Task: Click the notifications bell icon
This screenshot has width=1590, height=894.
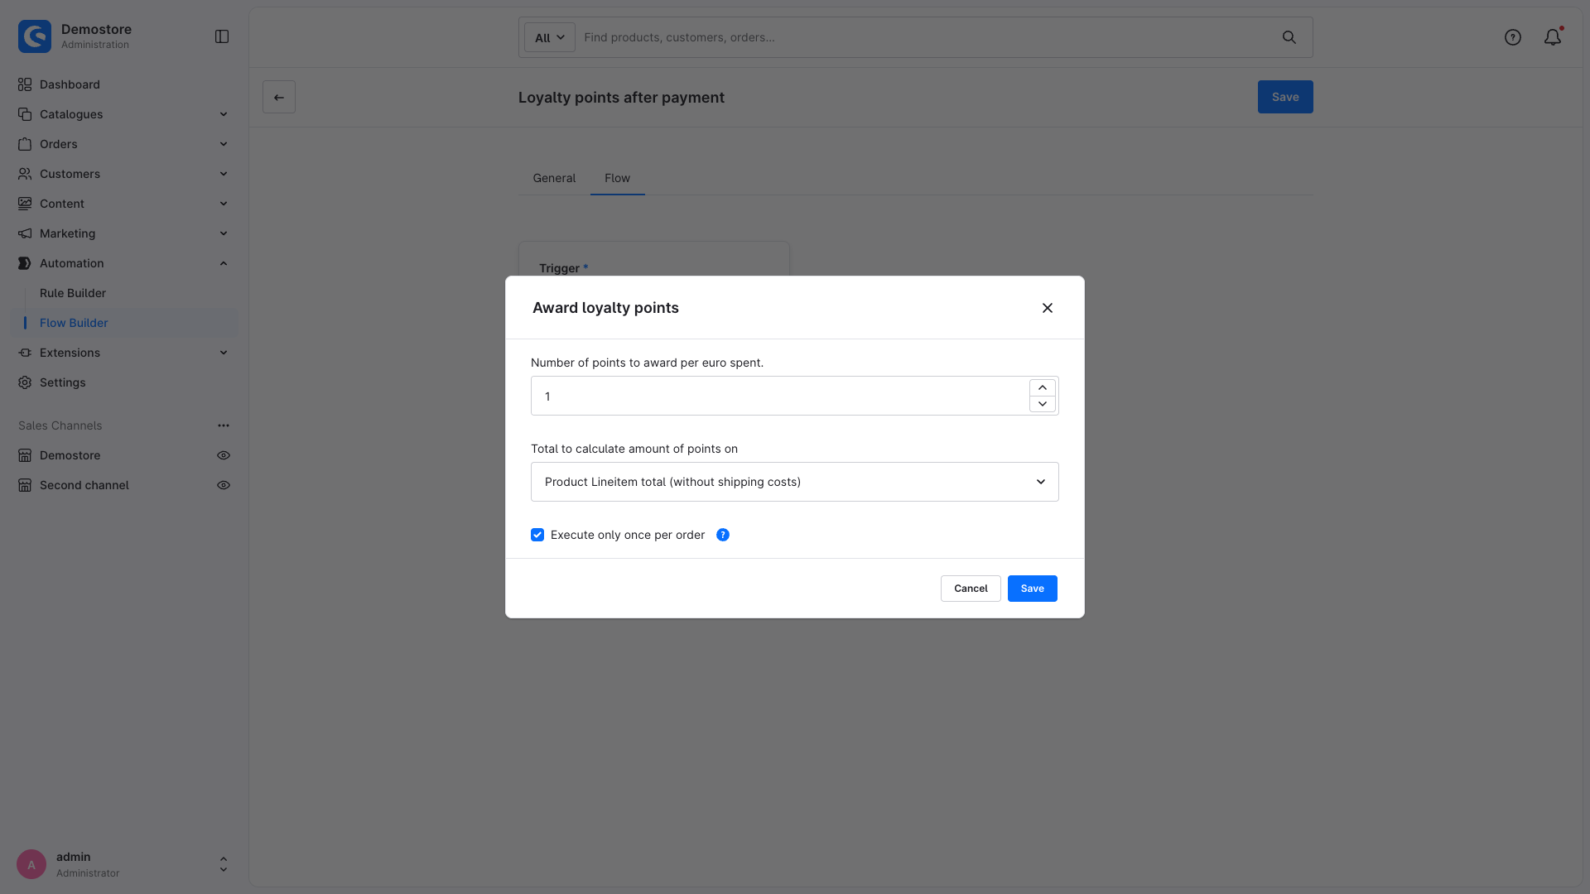Action: (1553, 37)
